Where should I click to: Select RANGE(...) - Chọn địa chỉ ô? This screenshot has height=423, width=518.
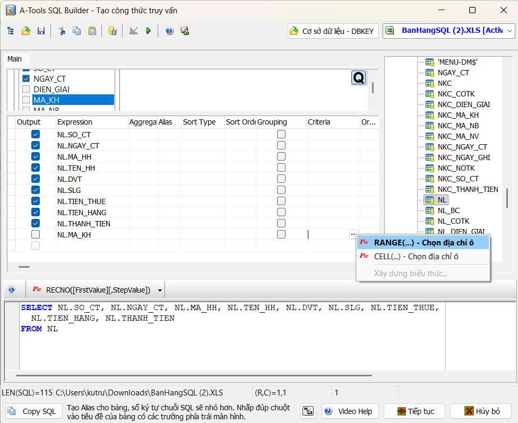coord(423,243)
